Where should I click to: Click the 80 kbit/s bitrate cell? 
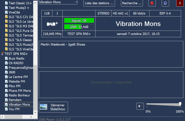pos(139,13)
